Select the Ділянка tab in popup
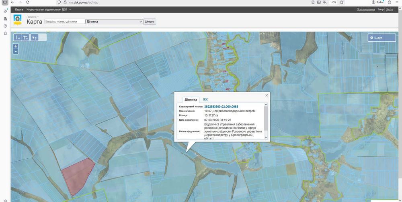The image size is (402, 202). pos(191,99)
